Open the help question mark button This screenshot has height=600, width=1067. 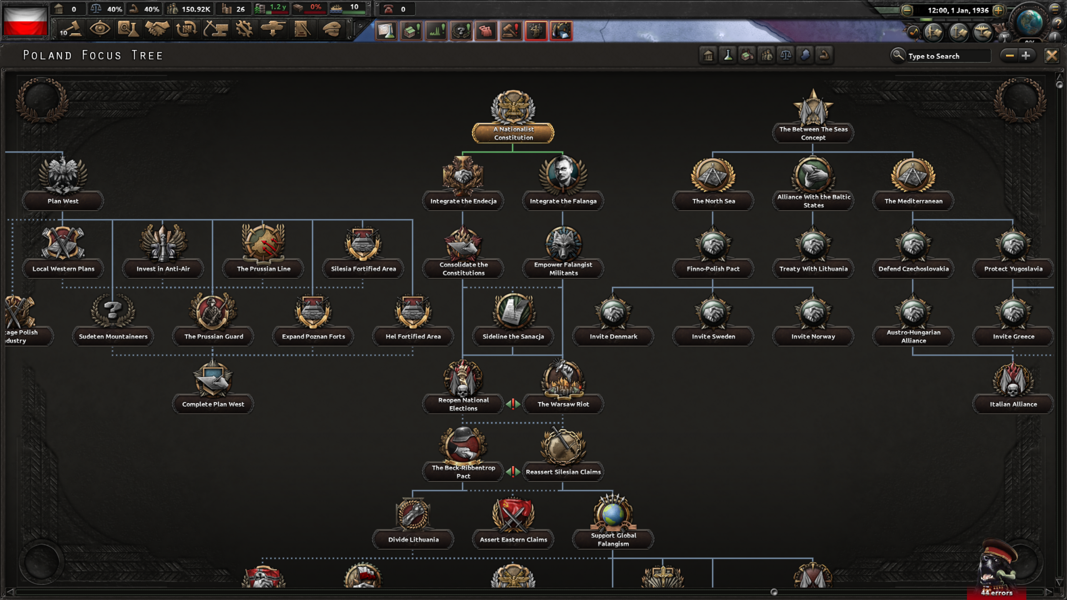pos(1058,24)
